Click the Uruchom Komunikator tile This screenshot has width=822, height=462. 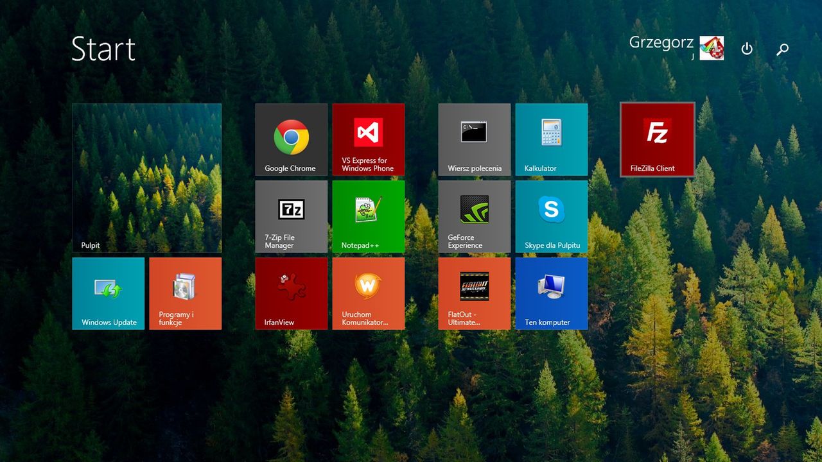368,293
